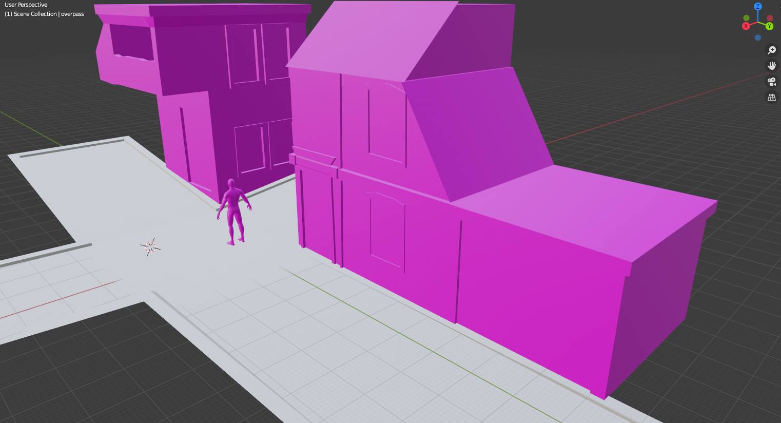The image size is (781, 423).
Task: Click the red X axis on gizmo
Action: (x=746, y=26)
